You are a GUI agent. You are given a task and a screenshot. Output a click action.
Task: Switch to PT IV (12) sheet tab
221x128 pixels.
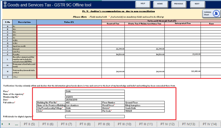168,124
